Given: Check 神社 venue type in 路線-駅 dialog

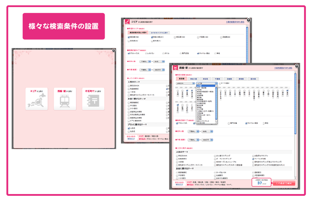Looking at the screenshot, I should (263, 123).
